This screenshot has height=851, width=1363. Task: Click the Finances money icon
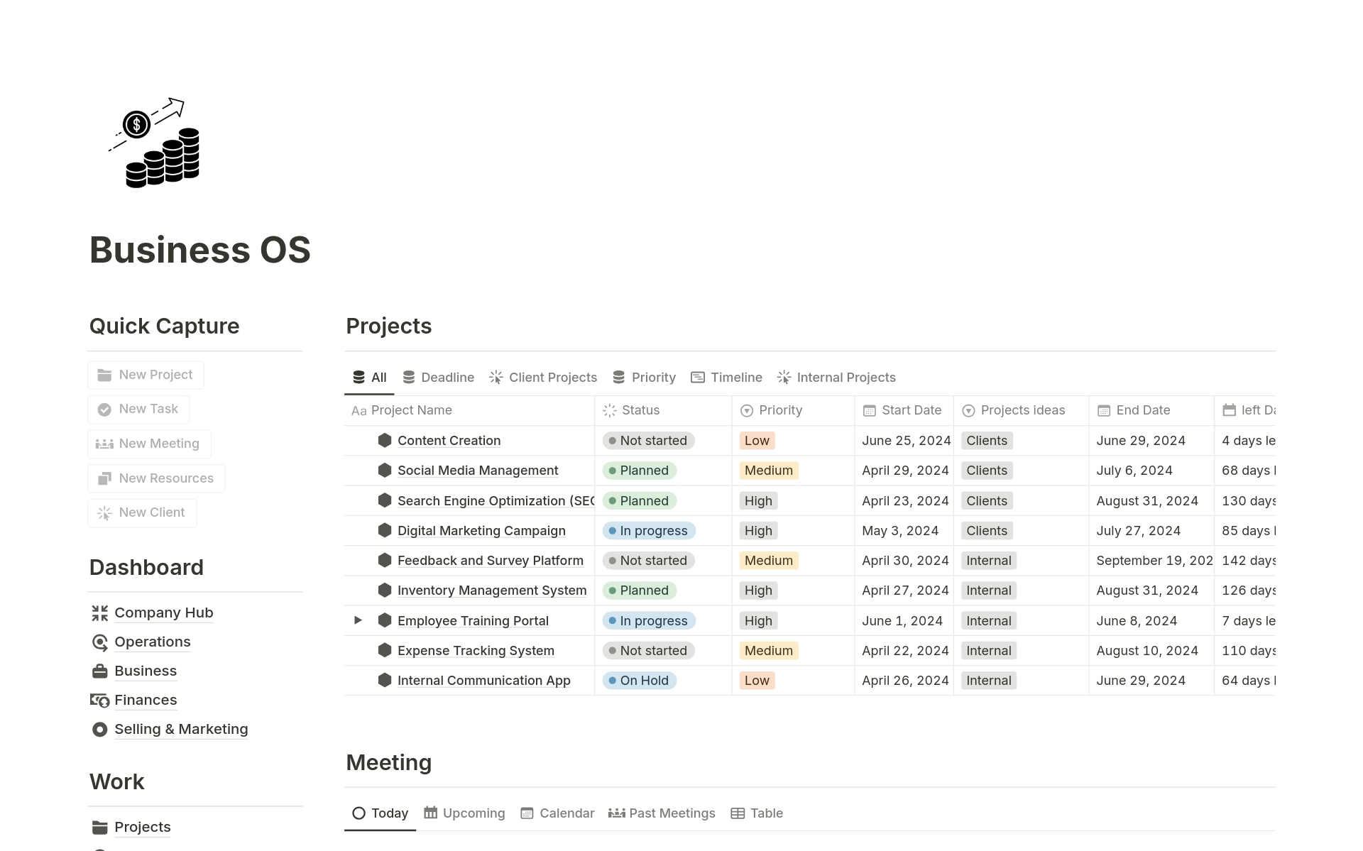[x=100, y=701]
